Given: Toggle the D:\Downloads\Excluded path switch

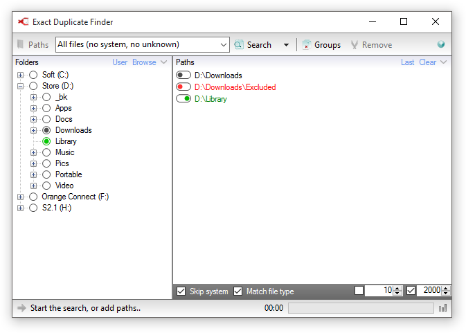Looking at the screenshot, I should 183,87.
